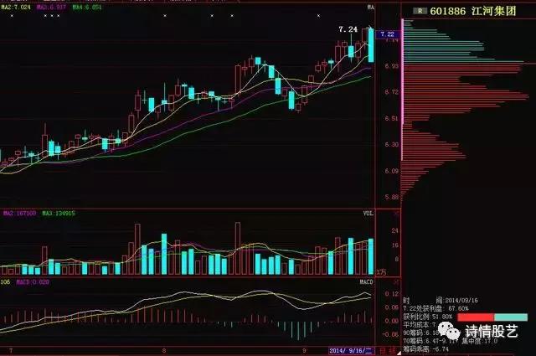The image size is (536, 356).
Task: Click the MACD axis label 0.00
Action: [x=392, y=321]
